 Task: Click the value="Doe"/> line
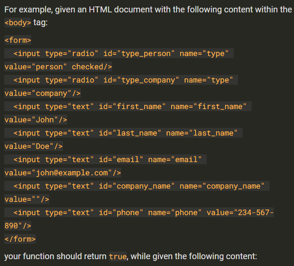[33, 146]
